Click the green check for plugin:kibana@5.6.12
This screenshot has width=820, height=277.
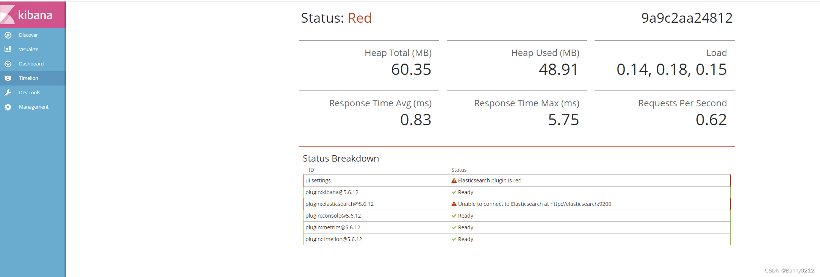coord(454,192)
